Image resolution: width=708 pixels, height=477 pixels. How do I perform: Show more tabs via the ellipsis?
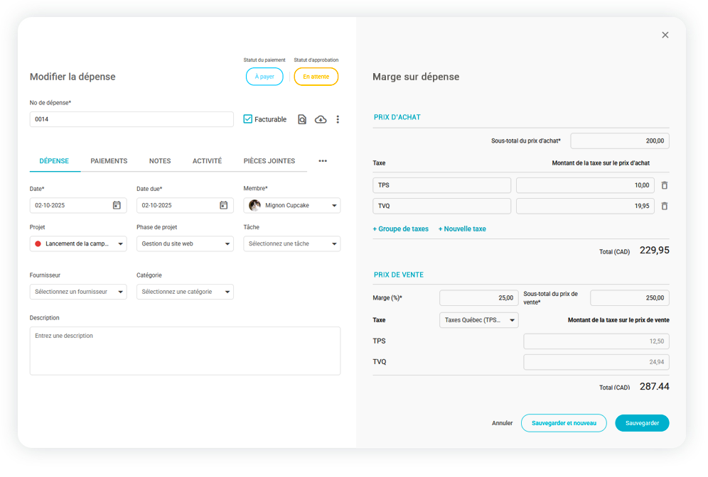pos(323,161)
